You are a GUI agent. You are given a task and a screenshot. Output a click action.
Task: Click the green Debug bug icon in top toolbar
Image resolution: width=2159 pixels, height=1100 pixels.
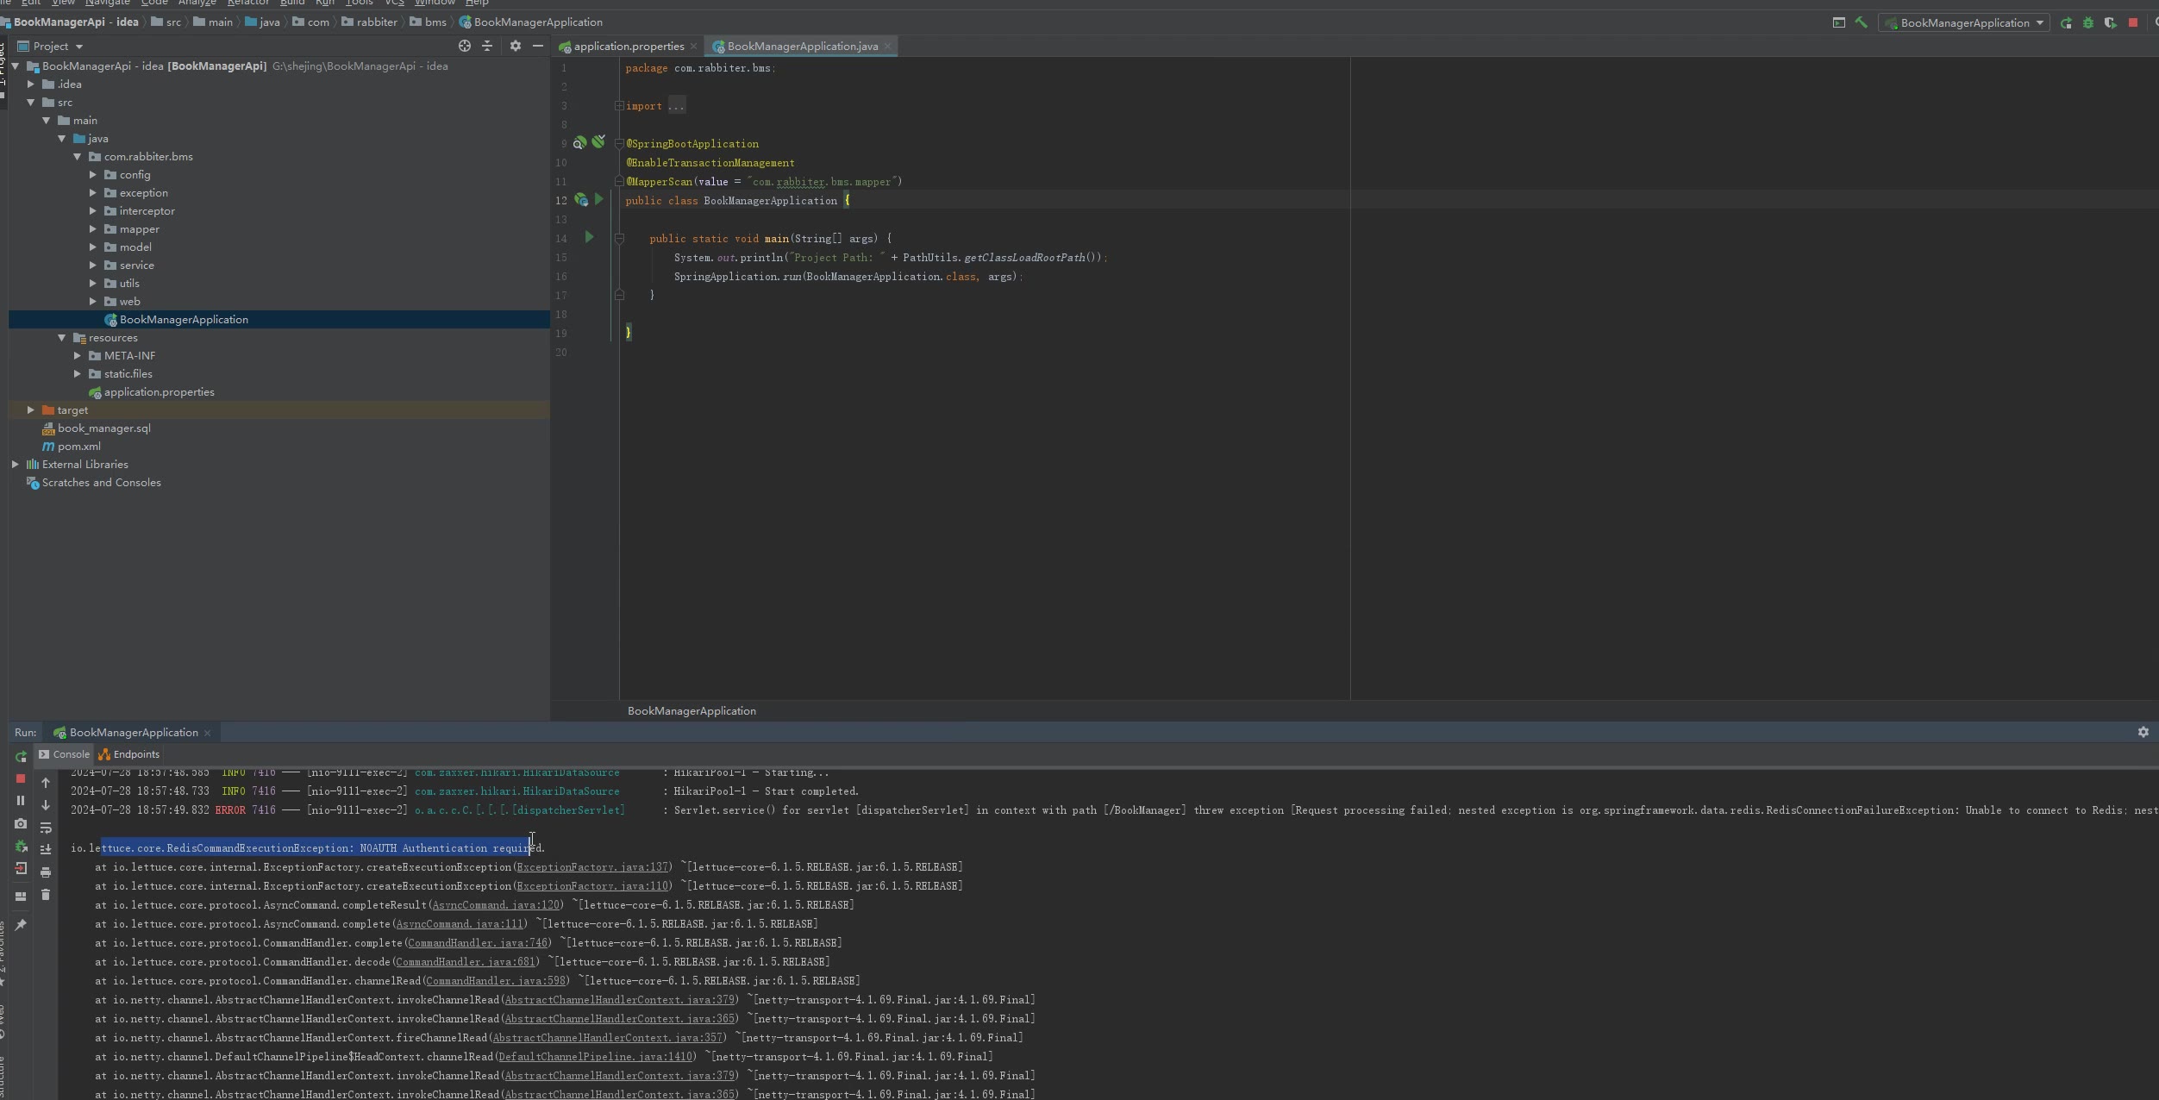[x=2087, y=23]
